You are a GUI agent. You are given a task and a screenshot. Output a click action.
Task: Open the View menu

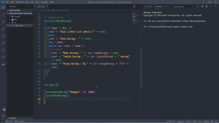tap(27, 2)
